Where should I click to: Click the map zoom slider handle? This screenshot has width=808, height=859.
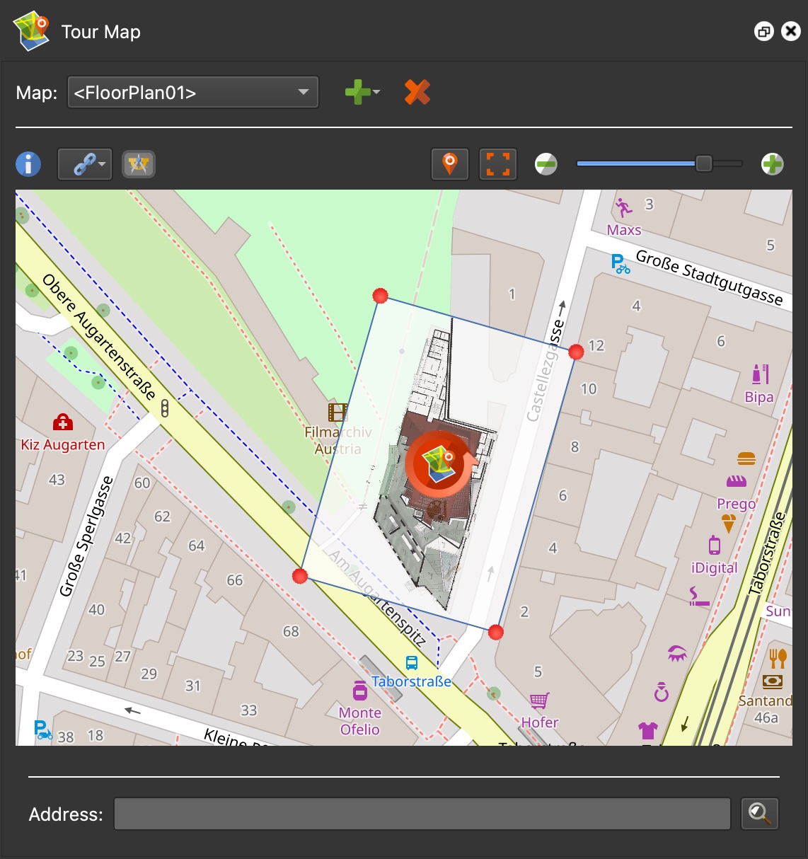click(x=703, y=163)
